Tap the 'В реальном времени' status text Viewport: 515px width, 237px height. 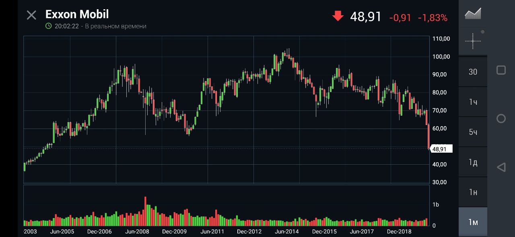pos(116,26)
